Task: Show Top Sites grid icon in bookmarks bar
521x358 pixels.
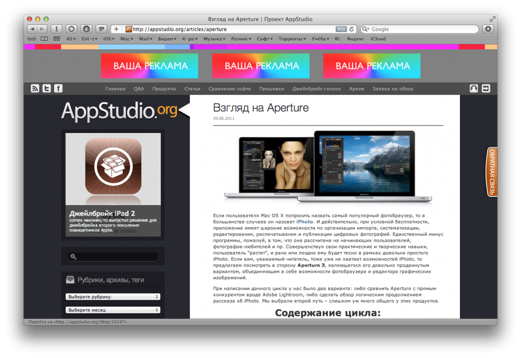Action: click(57, 39)
